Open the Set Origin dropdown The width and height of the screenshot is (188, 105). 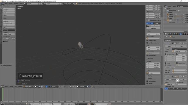coord(9,30)
